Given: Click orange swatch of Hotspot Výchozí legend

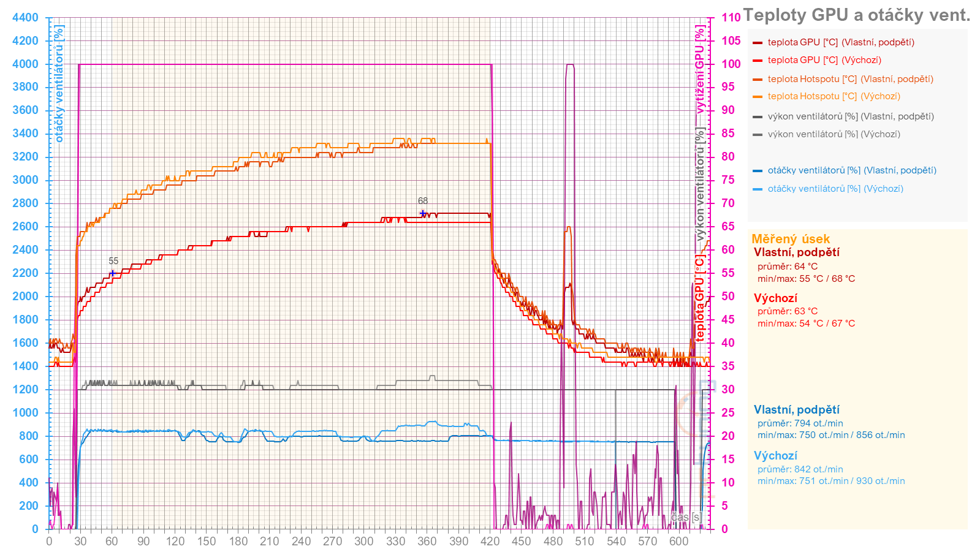Looking at the screenshot, I should (x=758, y=97).
